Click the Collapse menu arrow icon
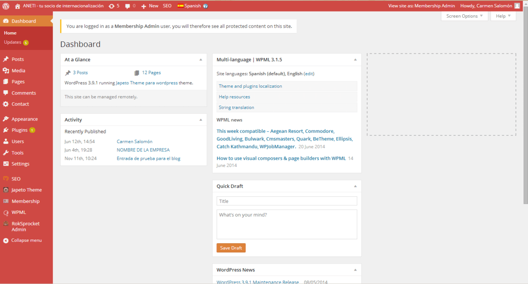The width and height of the screenshot is (528, 284). [6, 241]
